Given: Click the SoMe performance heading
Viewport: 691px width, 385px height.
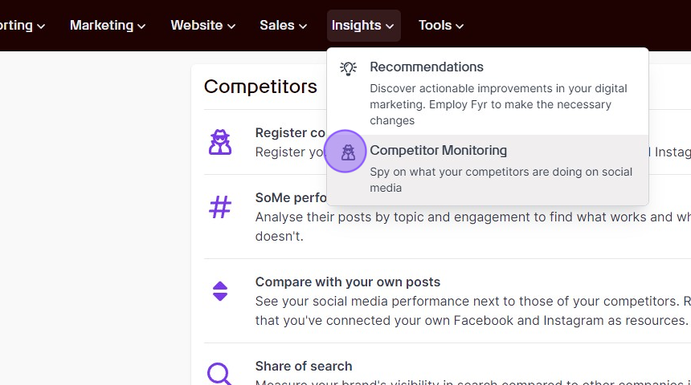Looking at the screenshot, I should coord(291,198).
